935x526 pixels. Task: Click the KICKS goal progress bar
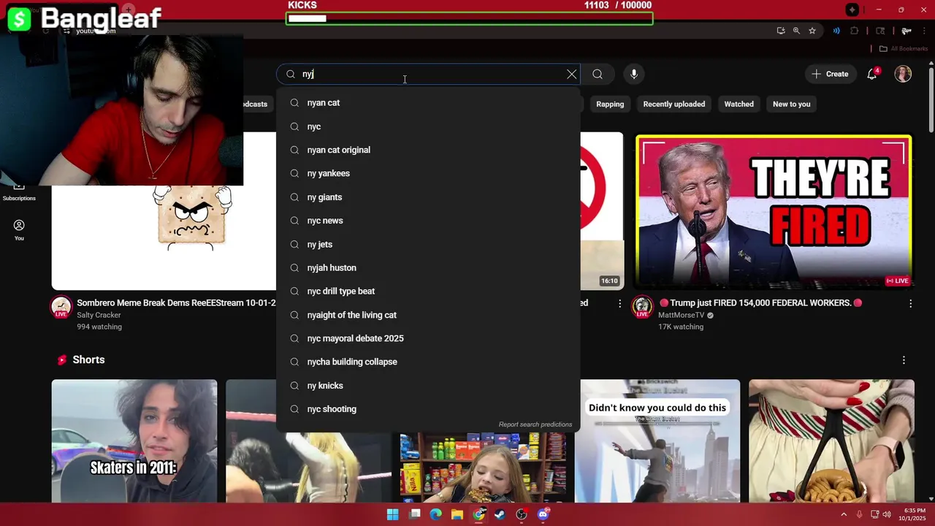point(469,18)
